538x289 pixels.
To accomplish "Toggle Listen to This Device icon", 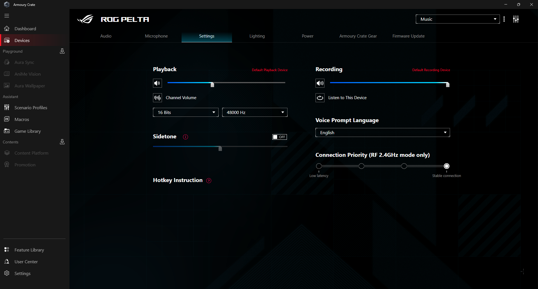I will [x=320, y=98].
